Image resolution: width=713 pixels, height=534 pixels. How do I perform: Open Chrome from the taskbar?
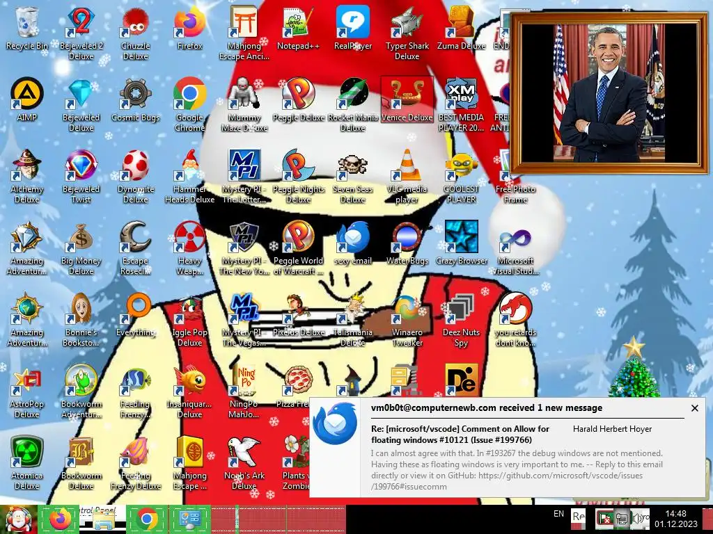click(x=146, y=519)
